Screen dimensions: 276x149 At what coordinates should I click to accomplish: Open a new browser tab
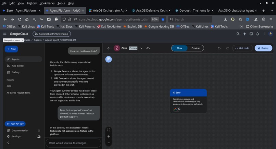point(264,11)
